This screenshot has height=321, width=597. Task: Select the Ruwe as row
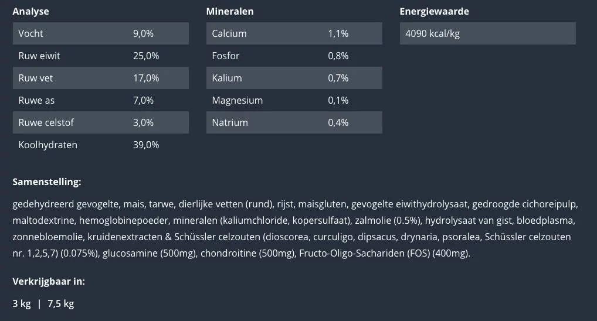[100, 100]
